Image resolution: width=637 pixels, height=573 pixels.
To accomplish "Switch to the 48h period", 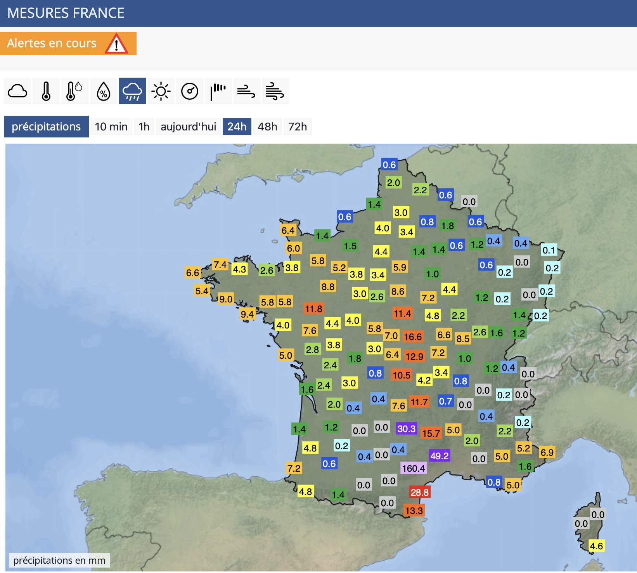I will (267, 127).
